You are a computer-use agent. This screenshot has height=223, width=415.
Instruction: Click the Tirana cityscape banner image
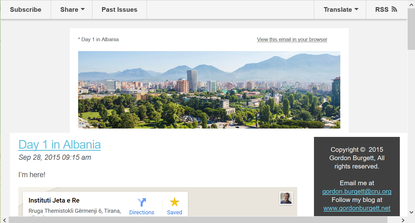tap(209, 90)
